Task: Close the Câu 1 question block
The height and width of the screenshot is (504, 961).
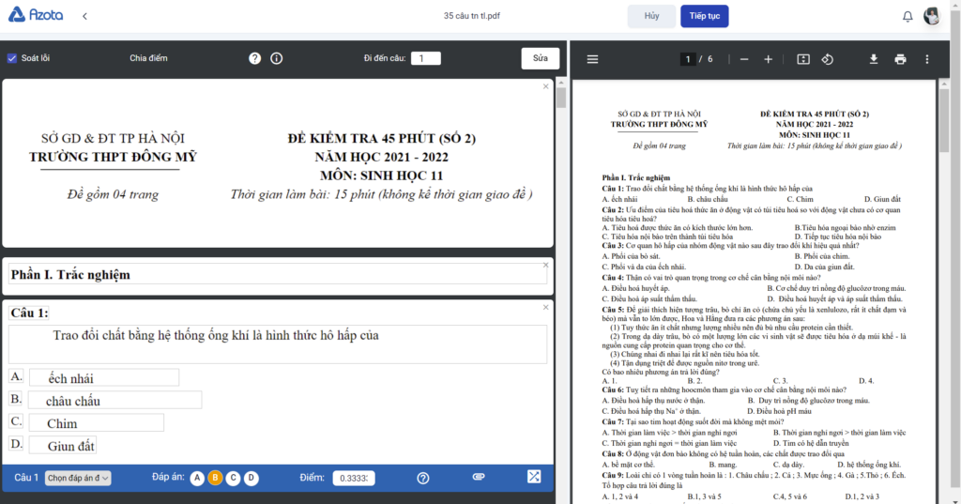Action: coord(545,307)
